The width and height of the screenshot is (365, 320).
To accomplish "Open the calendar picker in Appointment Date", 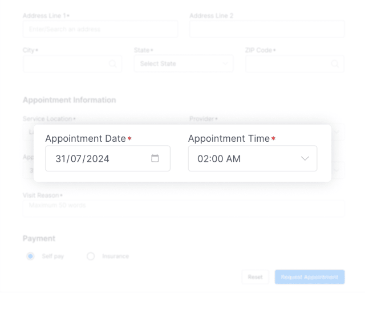I will [x=155, y=158].
